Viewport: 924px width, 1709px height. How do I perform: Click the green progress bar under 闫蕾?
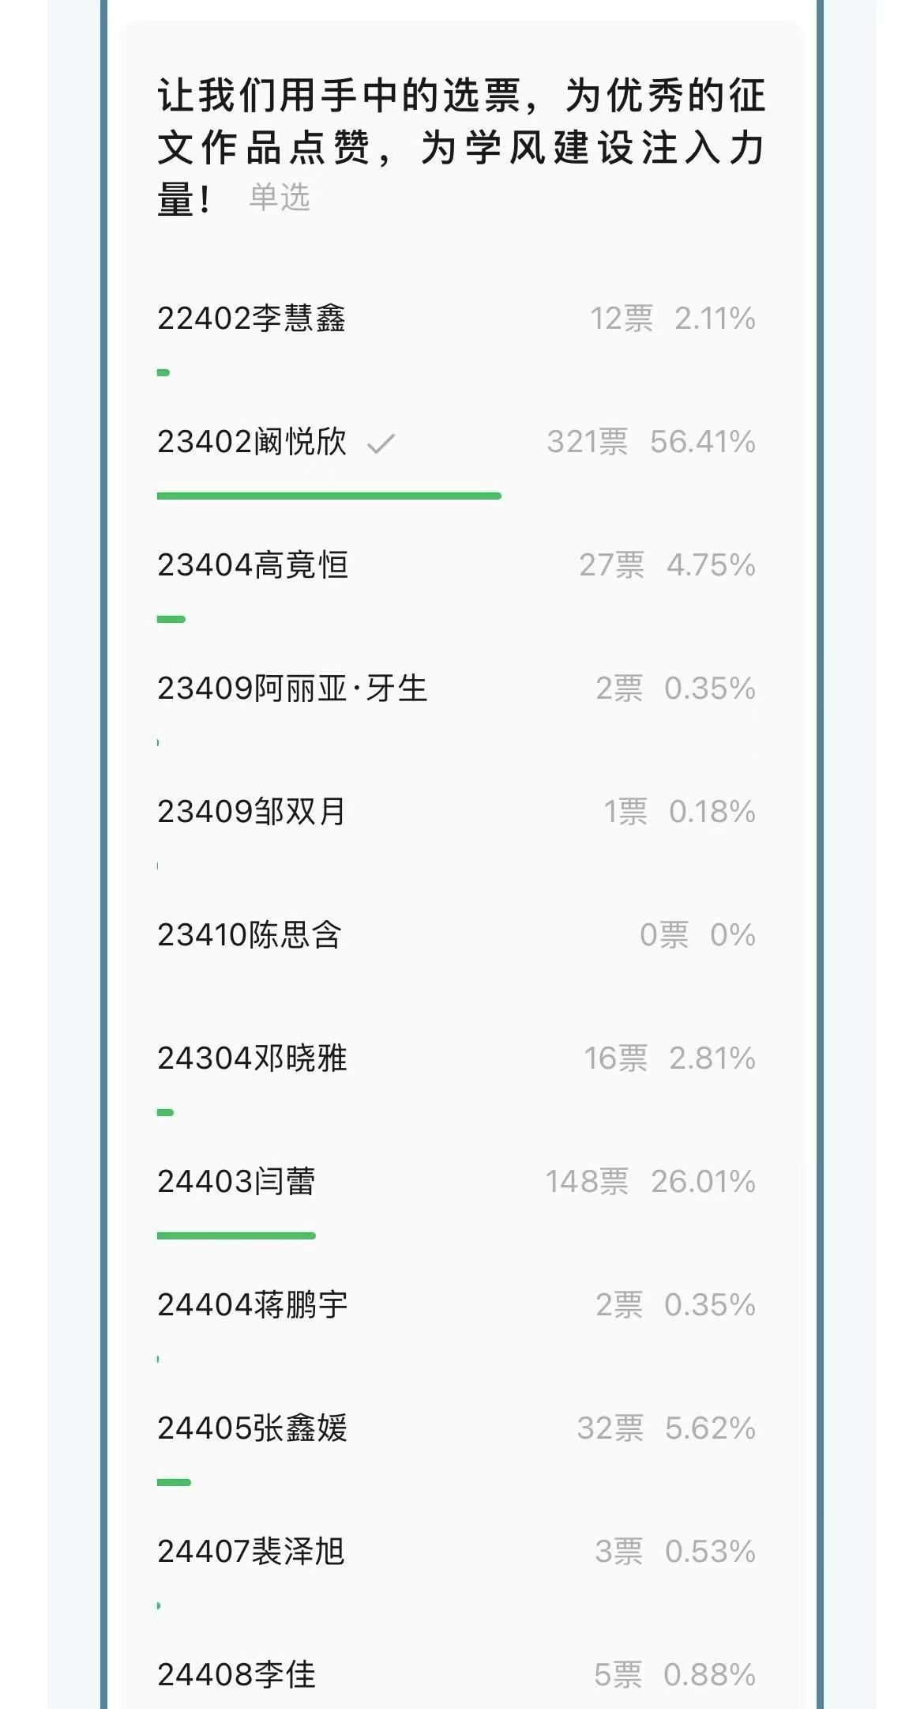[x=236, y=1236]
